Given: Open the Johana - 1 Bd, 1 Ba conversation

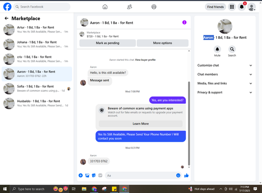Looking at the screenshot, I should 37,44.
